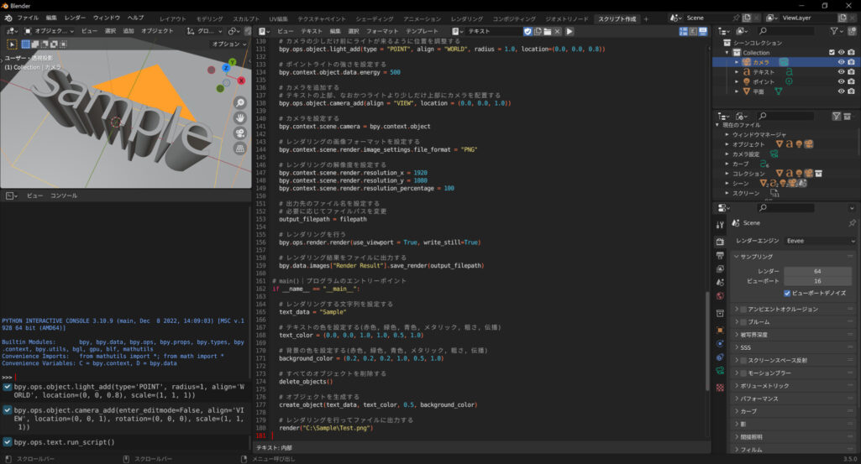861x464 pixels.
Task: Open the Render properties tab
Action: (x=720, y=242)
